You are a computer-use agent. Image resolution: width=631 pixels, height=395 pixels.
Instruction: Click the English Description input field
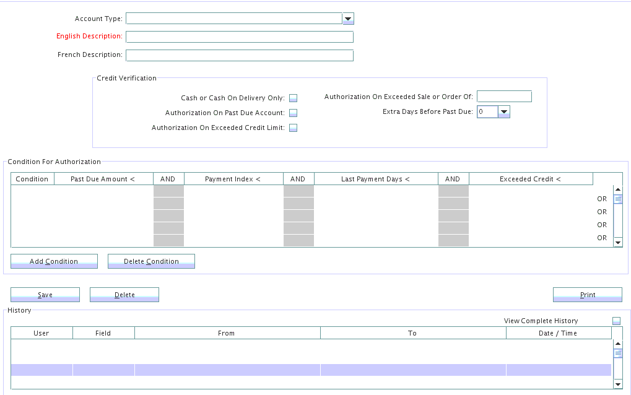pos(239,37)
